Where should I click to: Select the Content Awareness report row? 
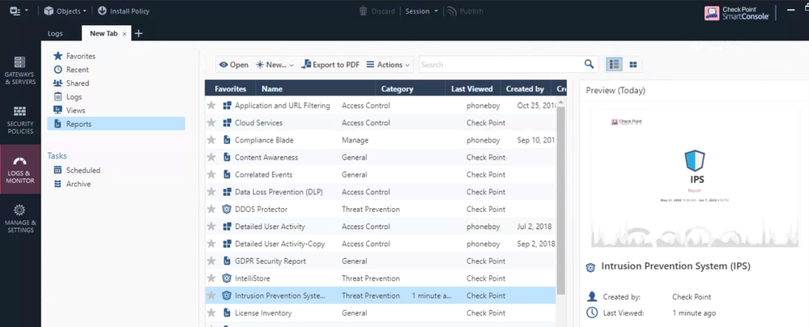381,157
